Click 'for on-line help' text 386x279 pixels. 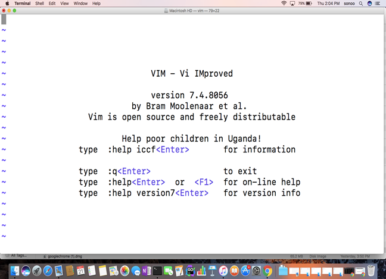tap(262, 182)
